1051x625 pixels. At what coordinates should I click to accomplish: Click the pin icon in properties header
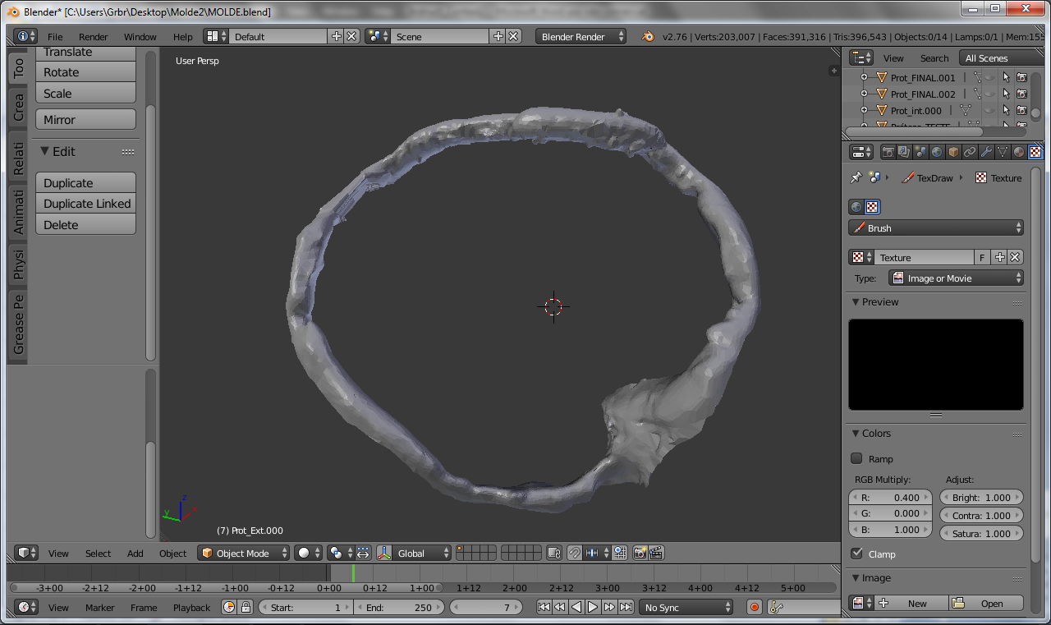[x=856, y=177]
